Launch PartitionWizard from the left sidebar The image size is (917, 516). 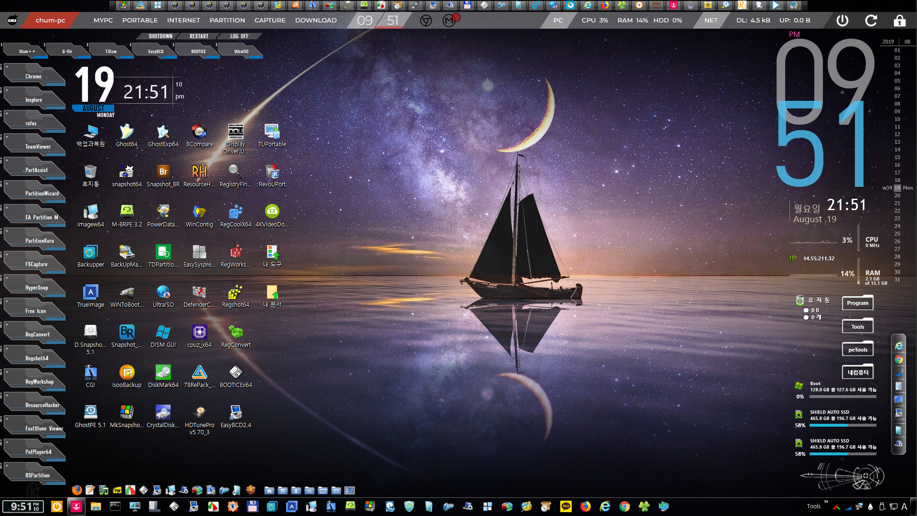(35, 193)
